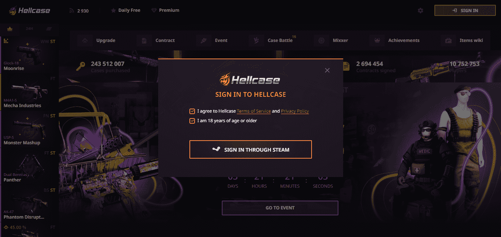Viewport: 501px width, 237px height.
Task: Open the Case Battle menu item
Action: pos(280,40)
